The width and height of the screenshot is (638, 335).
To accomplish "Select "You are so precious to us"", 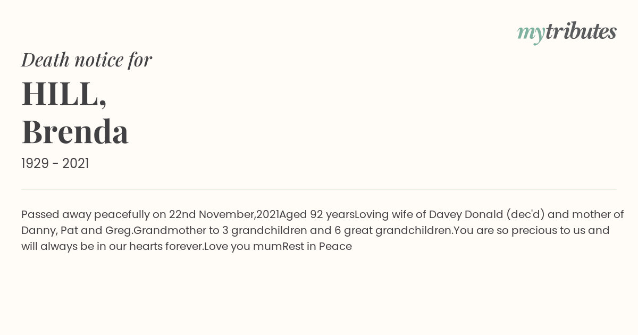I will 520,230.
